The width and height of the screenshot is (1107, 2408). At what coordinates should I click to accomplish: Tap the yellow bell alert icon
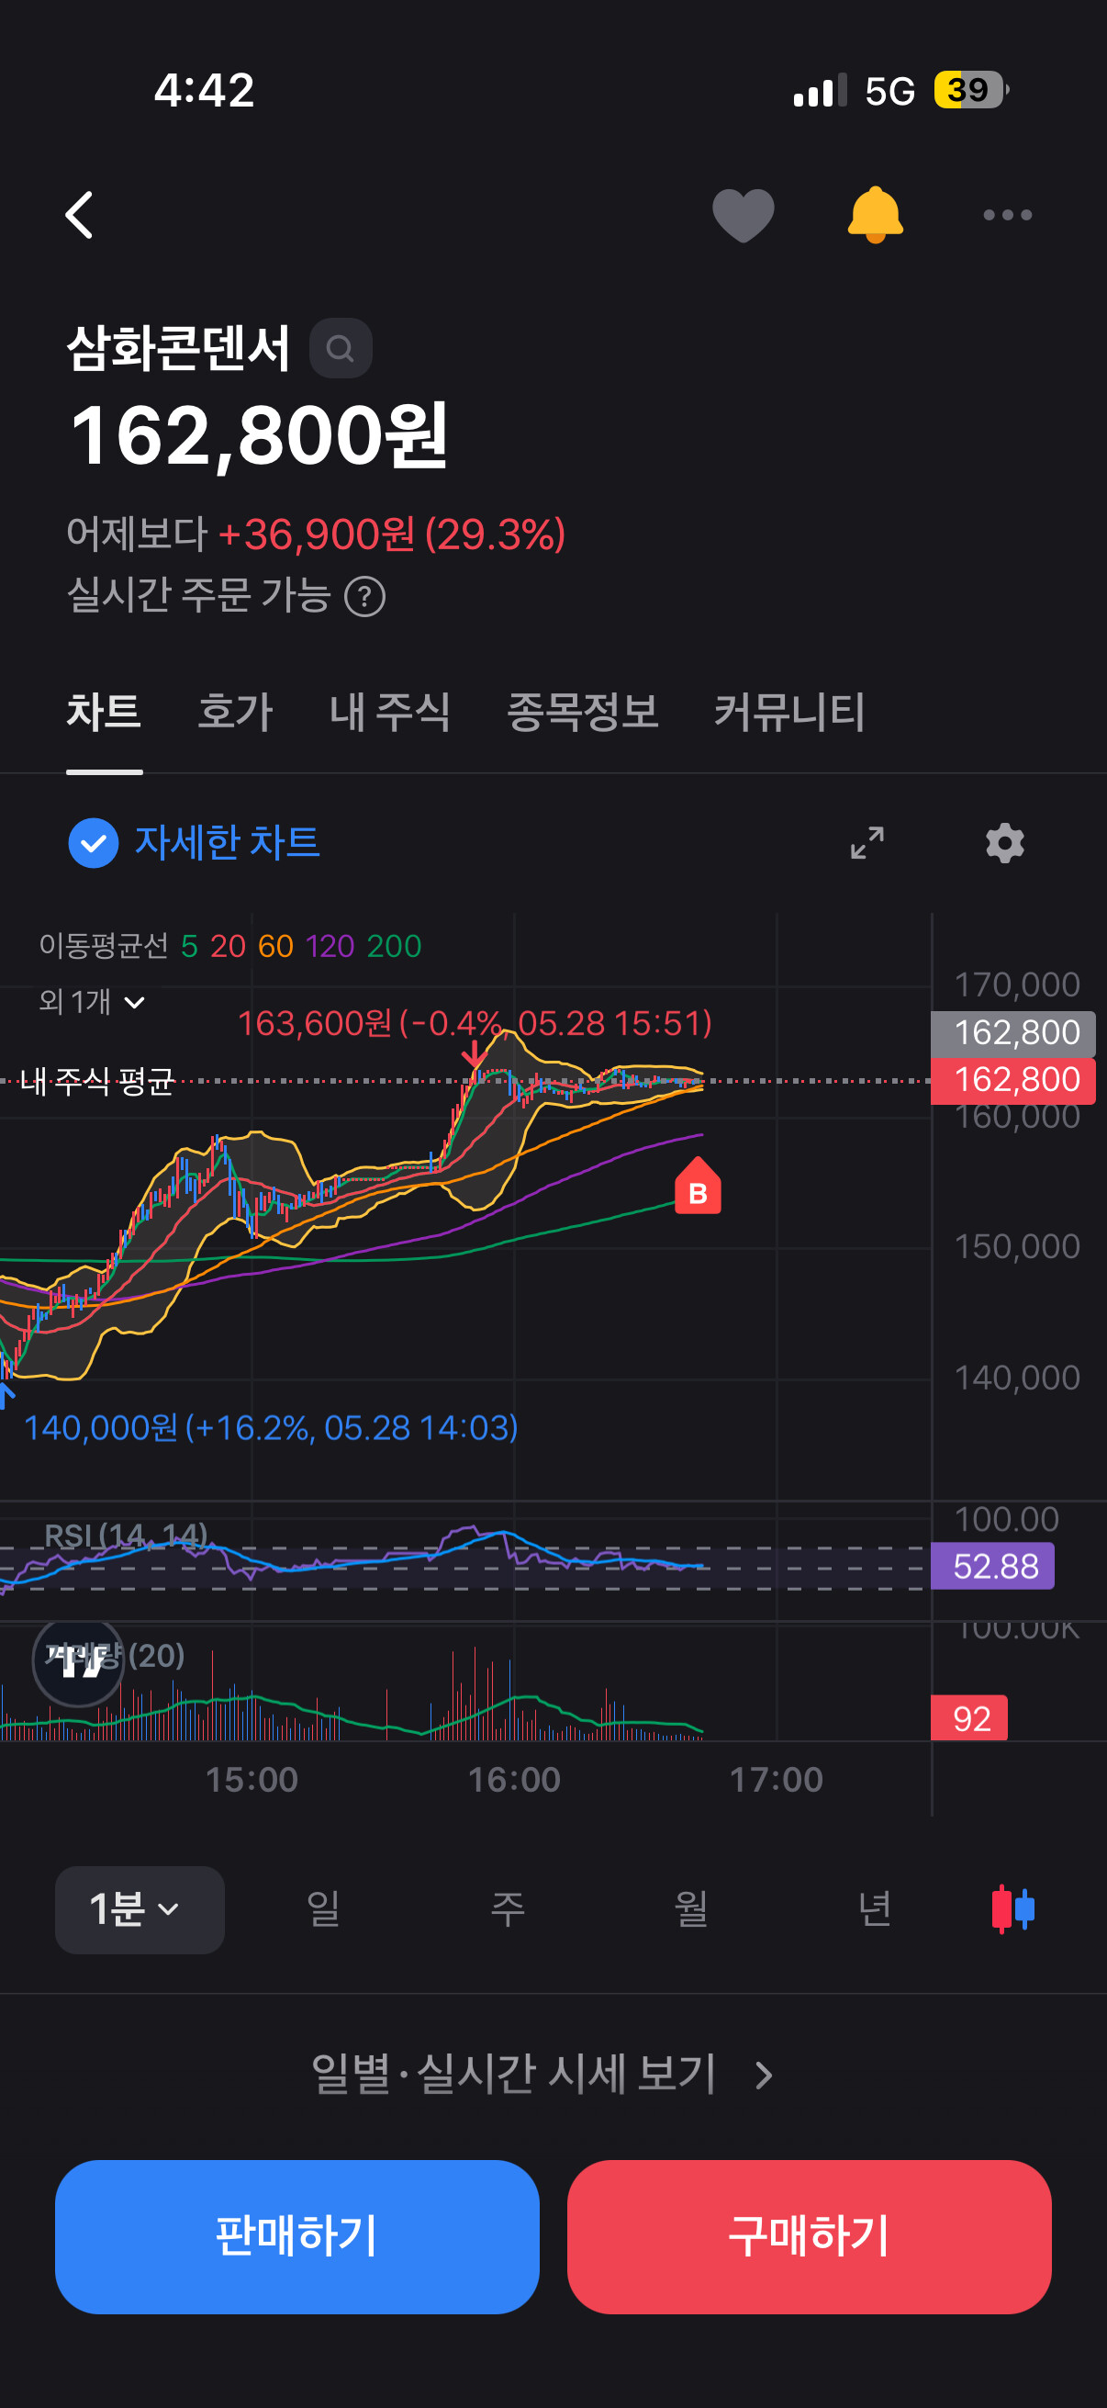tap(875, 215)
